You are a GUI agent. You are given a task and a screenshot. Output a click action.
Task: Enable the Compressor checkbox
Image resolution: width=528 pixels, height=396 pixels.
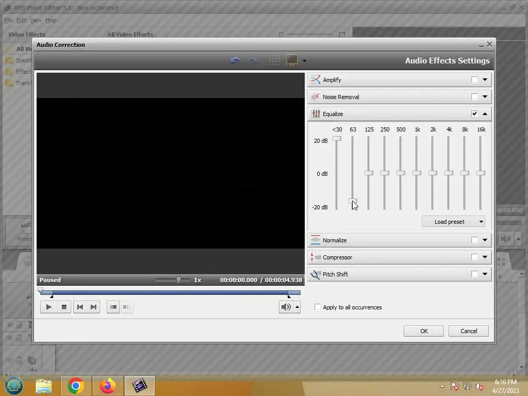[x=474, y=257]
